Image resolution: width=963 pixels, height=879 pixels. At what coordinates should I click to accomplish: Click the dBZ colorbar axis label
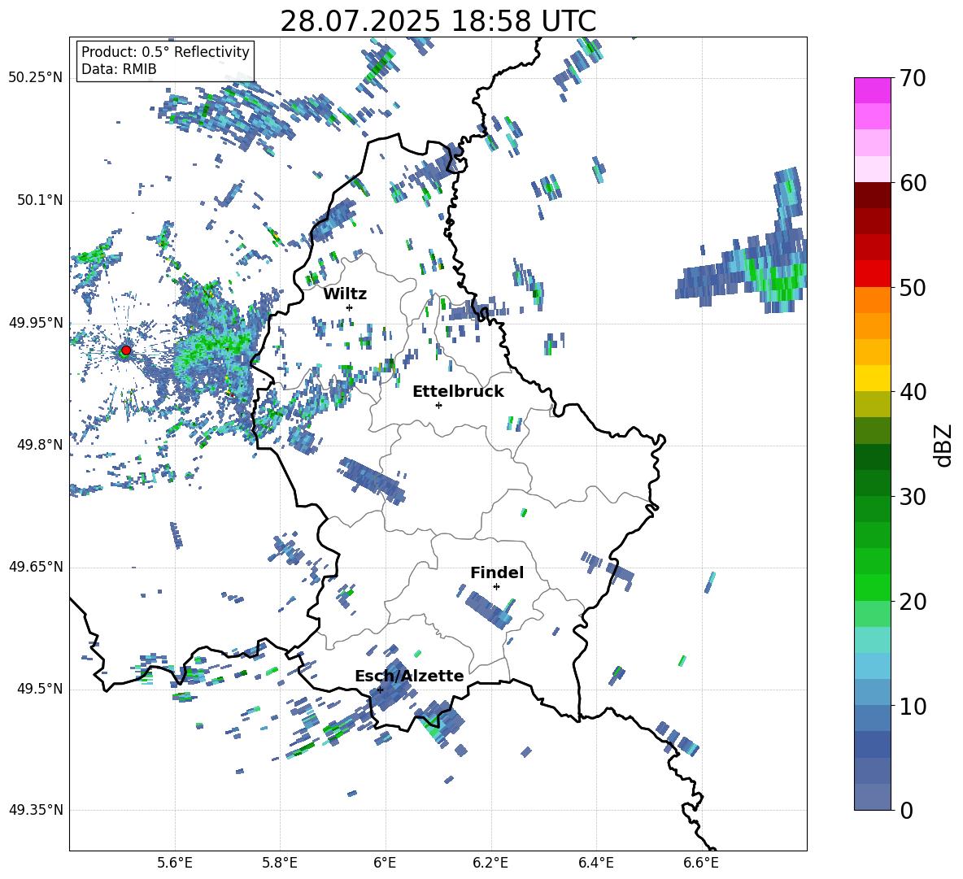(x=943, y=445)
